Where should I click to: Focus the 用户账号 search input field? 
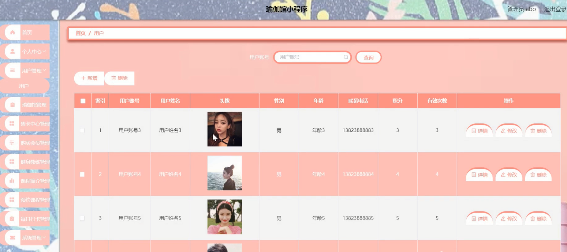click(313, 57)
